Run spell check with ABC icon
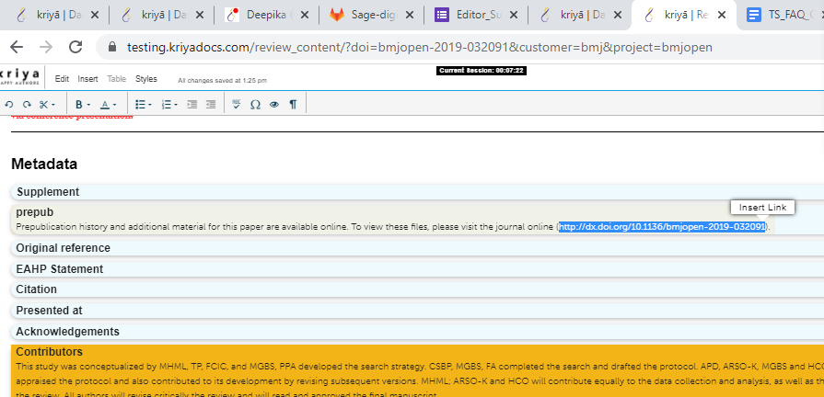The height and width of the screenshot is (397, 824). point(237,105)
